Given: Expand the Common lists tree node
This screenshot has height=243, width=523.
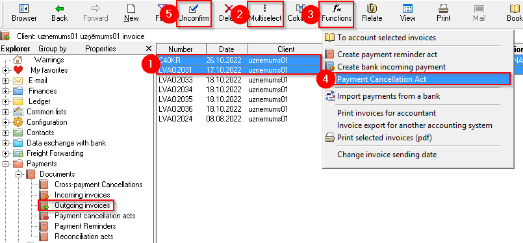Looking at the screenshot, I should click(5, 112).
